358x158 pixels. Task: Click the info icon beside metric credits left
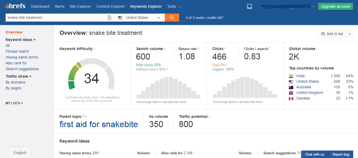pyautogui.click(x=224, y=17)
